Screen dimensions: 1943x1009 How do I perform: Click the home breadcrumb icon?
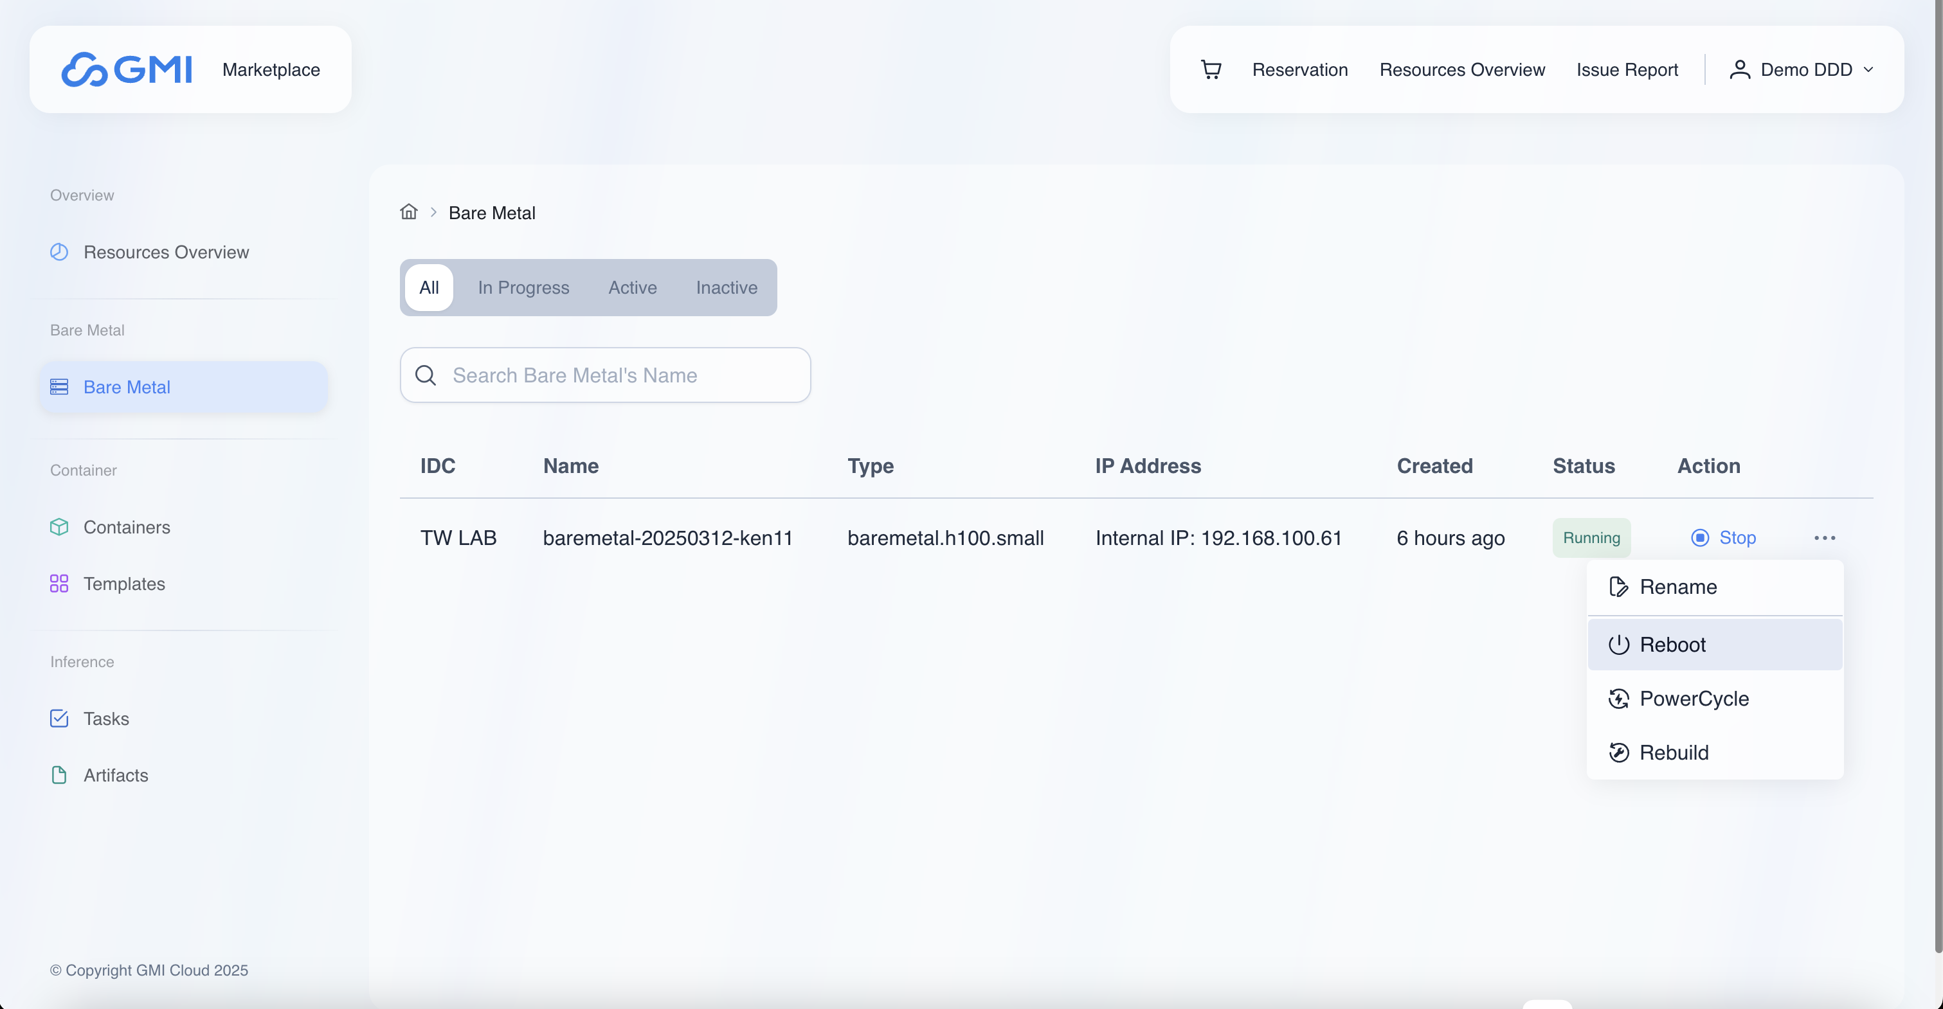click(x=409, y=212)
